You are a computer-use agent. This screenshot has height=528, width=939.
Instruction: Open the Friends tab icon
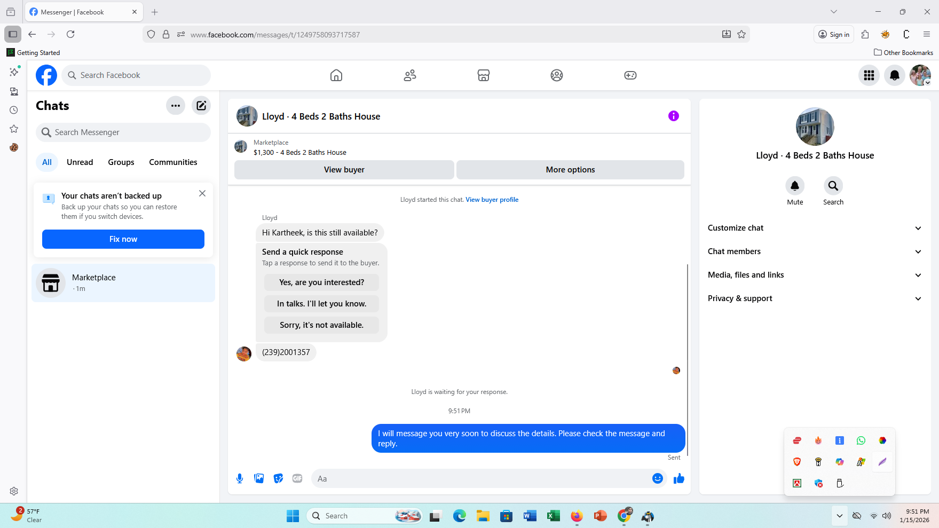coord(410,75)
